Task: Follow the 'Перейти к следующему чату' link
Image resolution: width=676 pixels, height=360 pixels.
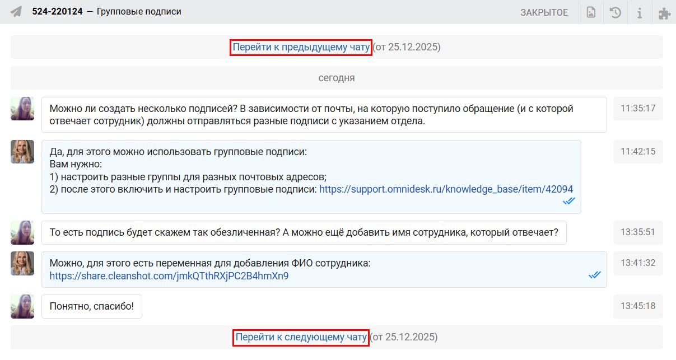Action: click(x=301, y=337)
